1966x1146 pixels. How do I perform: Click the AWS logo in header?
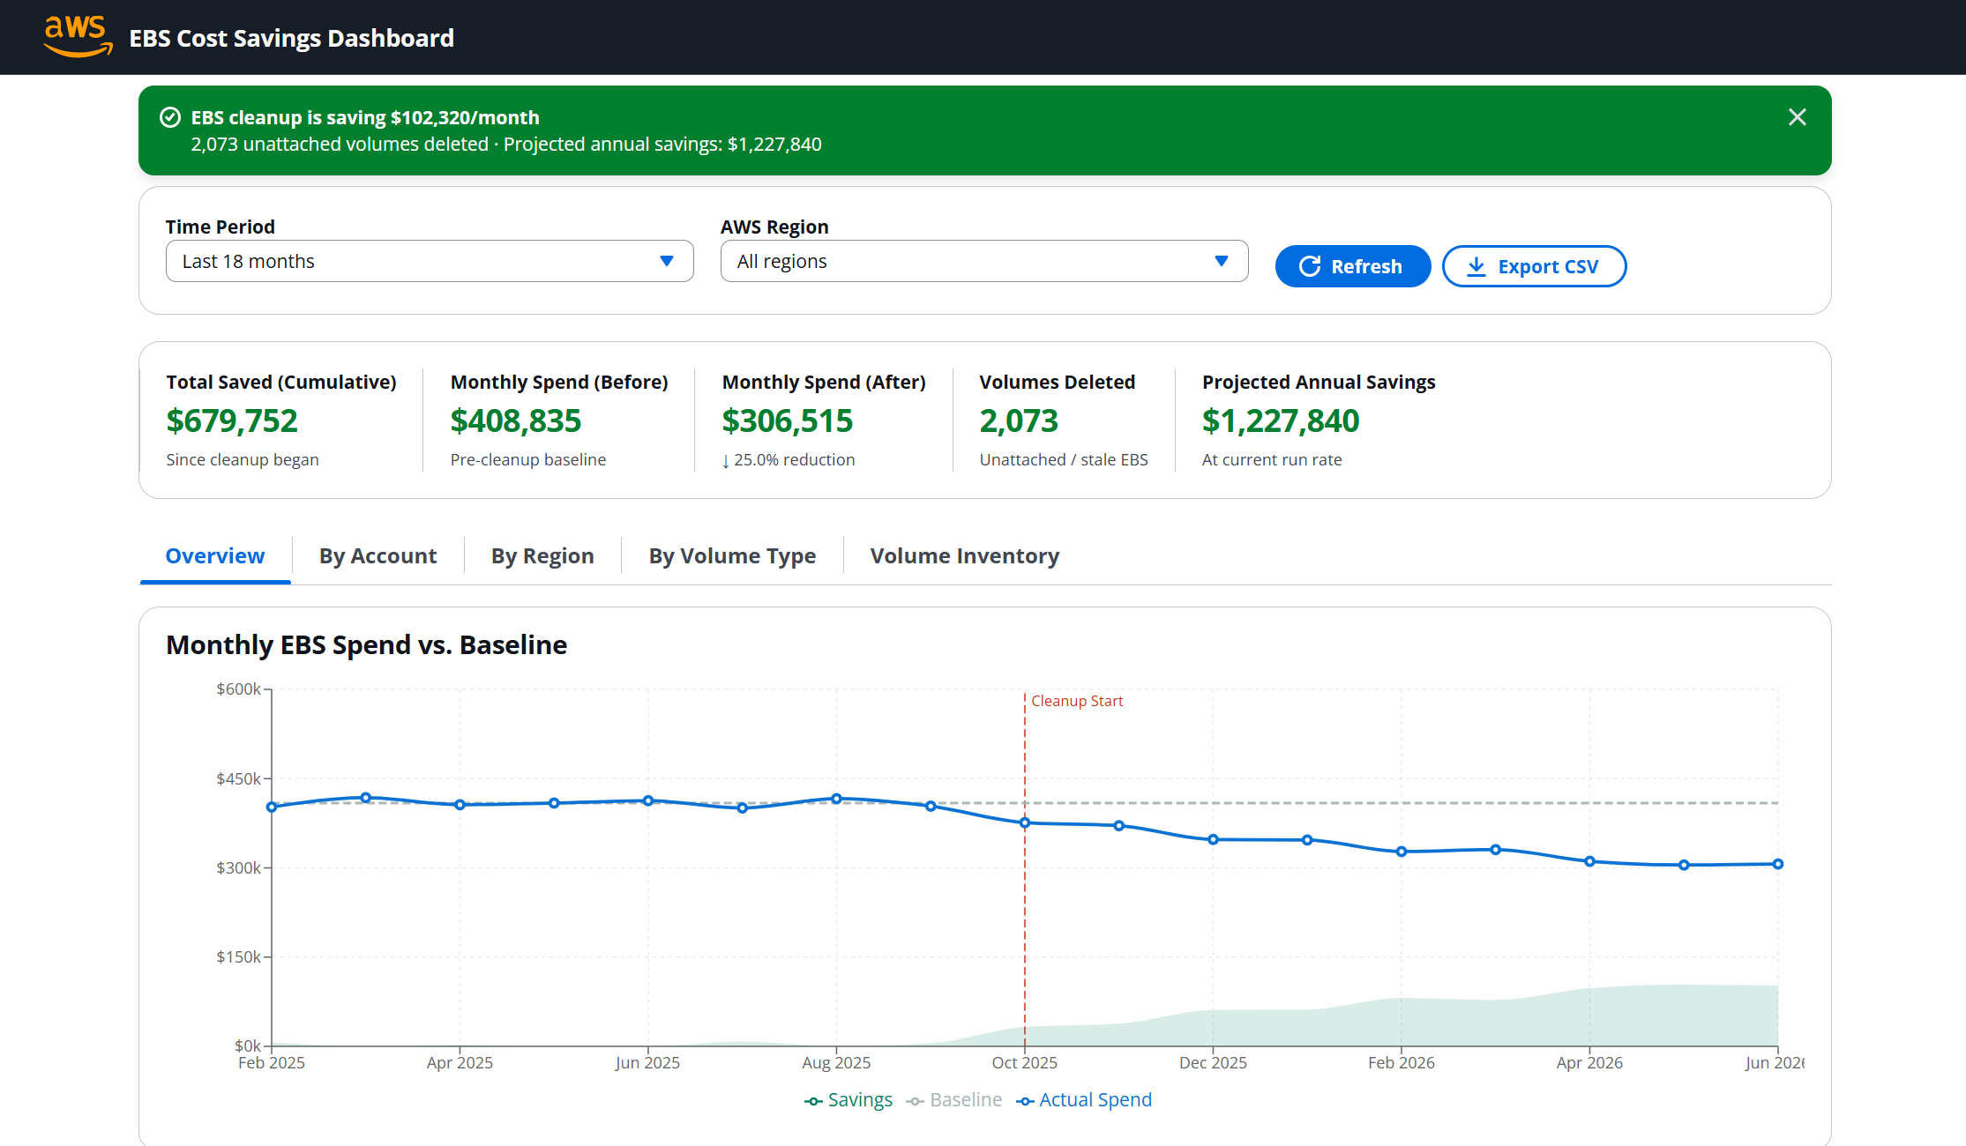tap(78, 37)
